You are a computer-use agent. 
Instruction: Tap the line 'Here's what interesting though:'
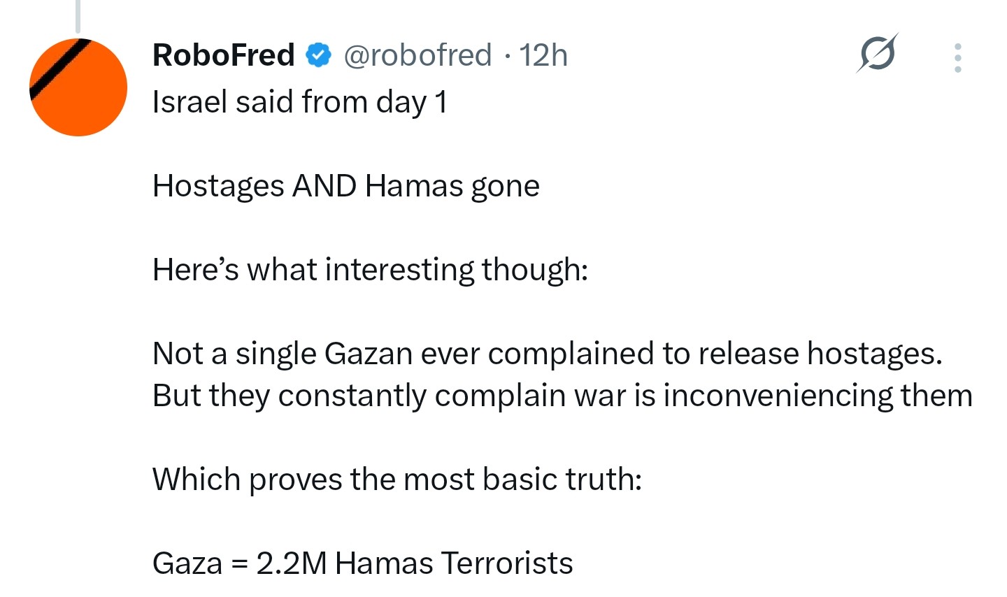pos(371,270)
